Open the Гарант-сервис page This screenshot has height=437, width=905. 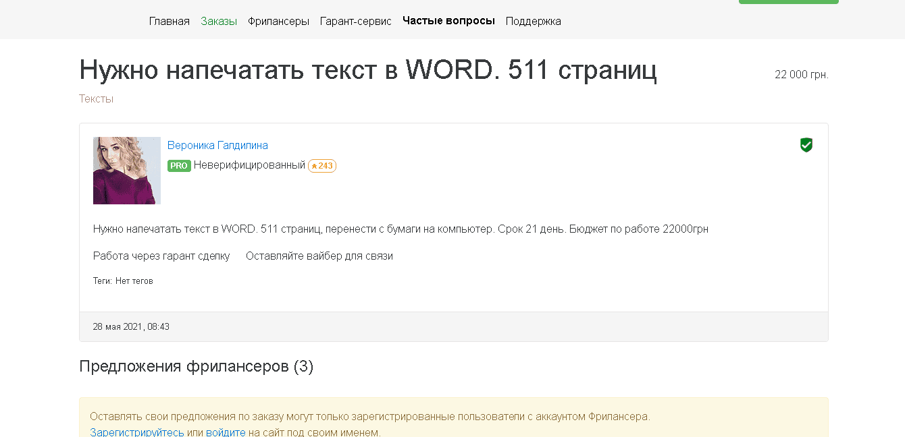click(356, 21)
